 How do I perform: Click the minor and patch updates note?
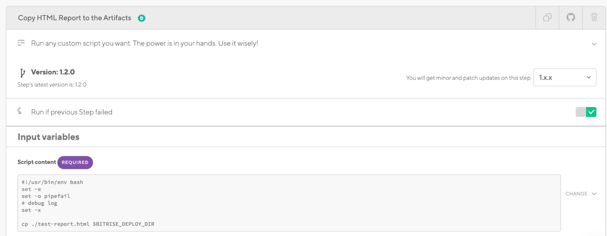pyautogui.click(x=468, y=78)
